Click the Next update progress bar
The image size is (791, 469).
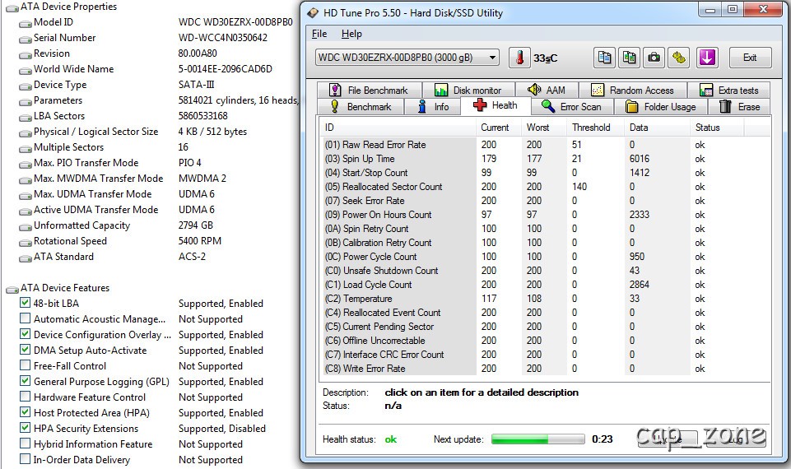(x=537, y=439)
